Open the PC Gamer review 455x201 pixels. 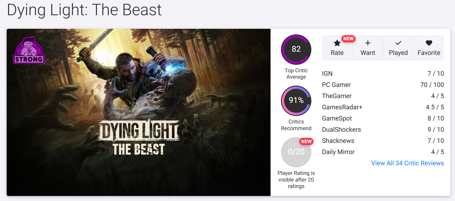383,85
